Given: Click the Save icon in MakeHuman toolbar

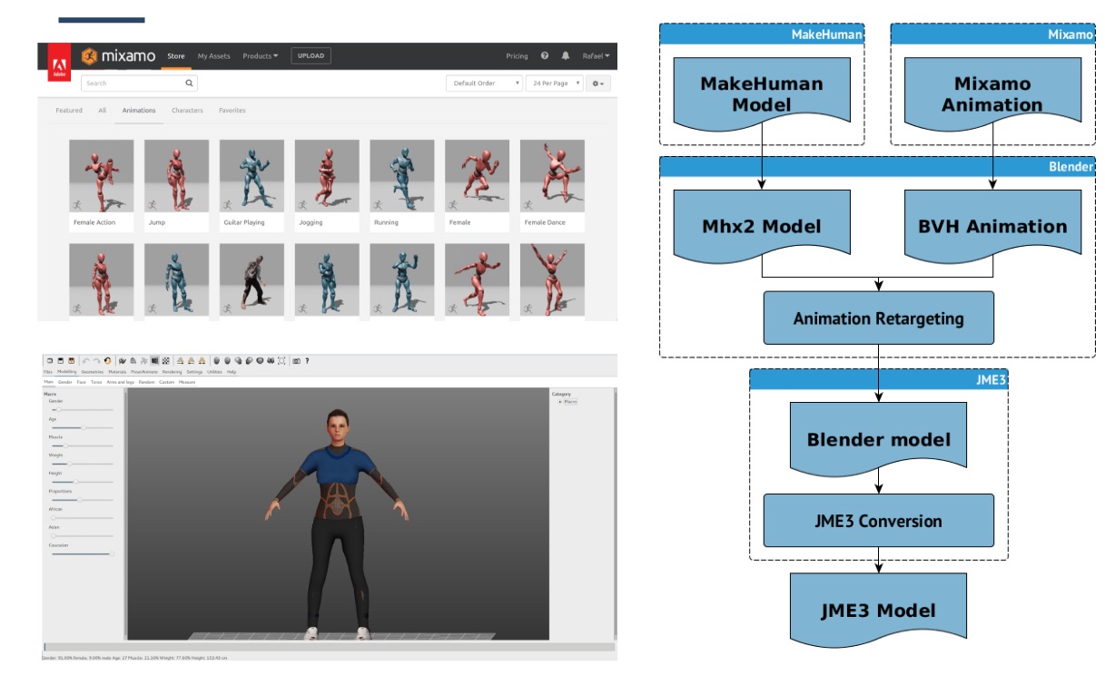Looking at the screenshot, I should tap(71, 361).
